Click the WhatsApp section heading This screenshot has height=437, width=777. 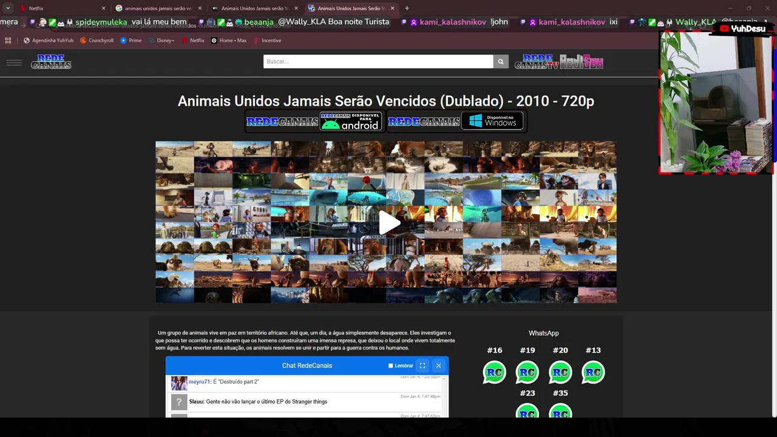tap(543, 333)
